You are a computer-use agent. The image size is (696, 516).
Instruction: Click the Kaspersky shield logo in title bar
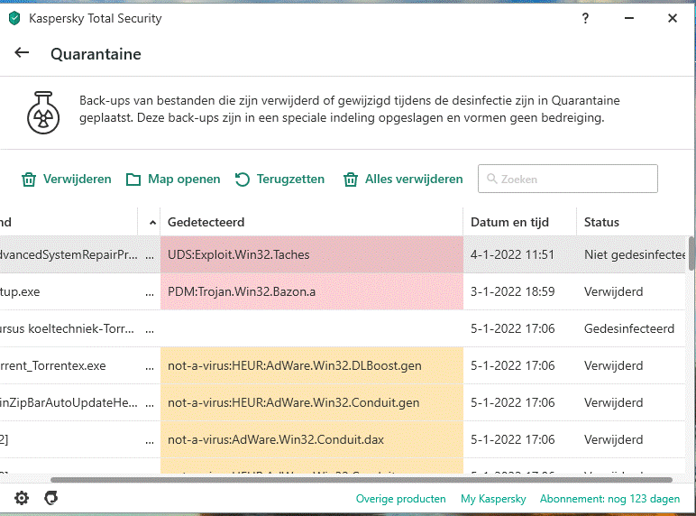[14, 18]
